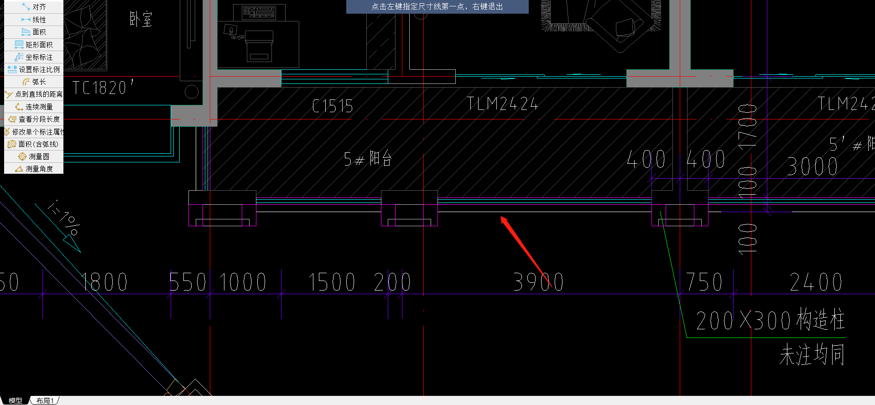The width and height of the screenshot is (875, 405).
Task: Select the 550 dimension value
Action: [187, 282]
